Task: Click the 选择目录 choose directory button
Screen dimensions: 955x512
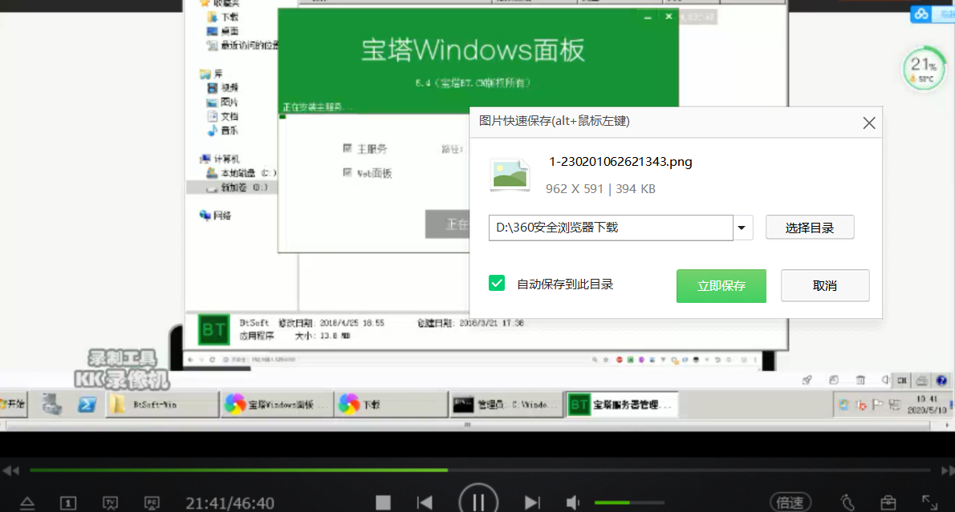Action: coord(810,228)
